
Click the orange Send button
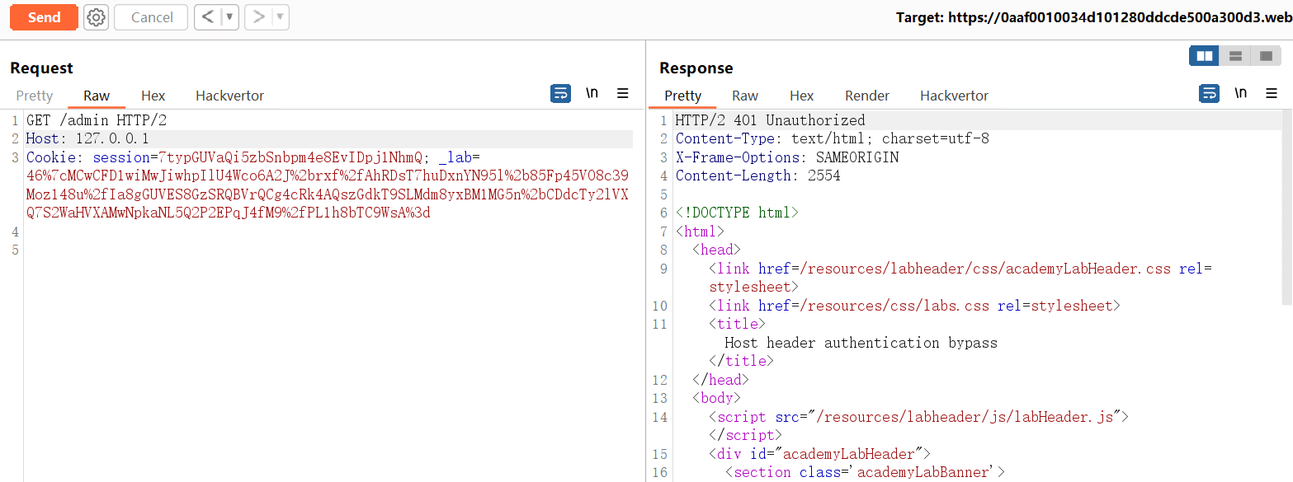click(x=44, y=17)
